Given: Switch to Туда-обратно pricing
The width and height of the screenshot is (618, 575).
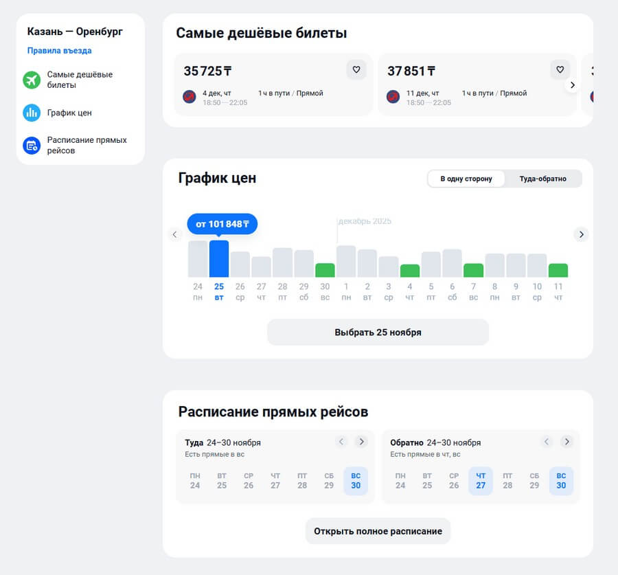Looking at the screenshot, I should (542, 179).
